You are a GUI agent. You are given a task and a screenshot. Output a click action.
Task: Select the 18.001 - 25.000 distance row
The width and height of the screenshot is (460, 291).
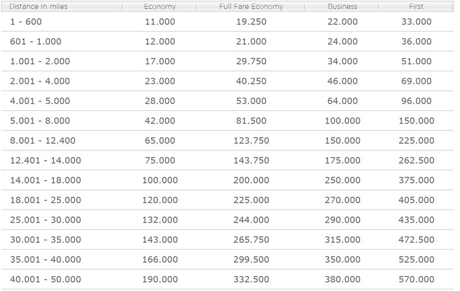click(227, 200)
